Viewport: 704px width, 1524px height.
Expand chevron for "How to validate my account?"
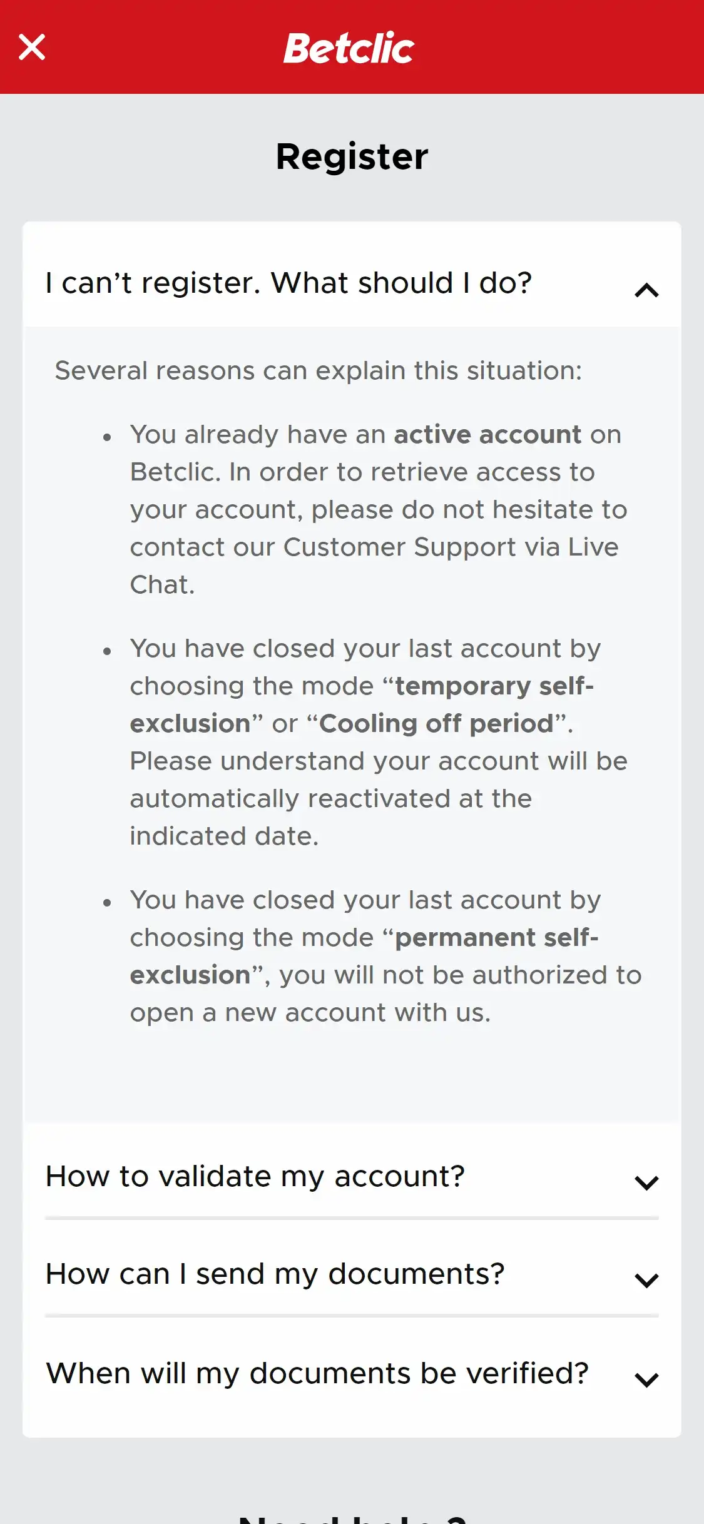click(646, 1182)
